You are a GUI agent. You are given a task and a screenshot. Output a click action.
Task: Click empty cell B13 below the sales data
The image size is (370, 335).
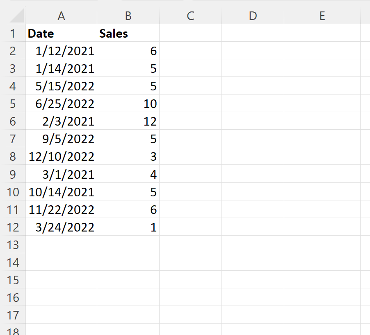pyautogui.click(x=128, y=245)
